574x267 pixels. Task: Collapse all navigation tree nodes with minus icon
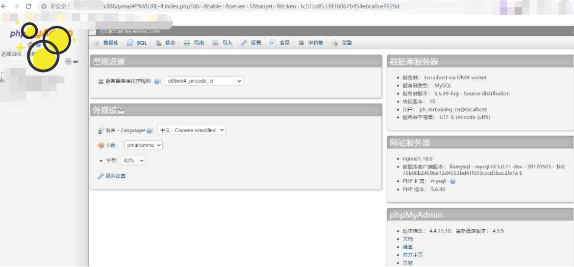point(69,61)
